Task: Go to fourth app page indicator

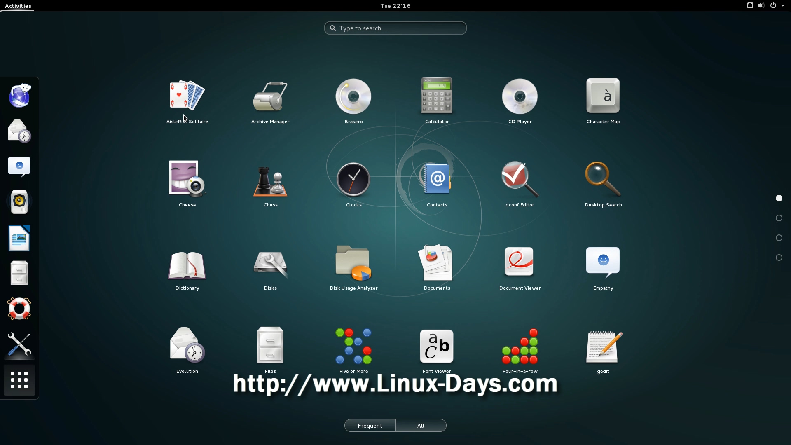Action: (779, 258)
